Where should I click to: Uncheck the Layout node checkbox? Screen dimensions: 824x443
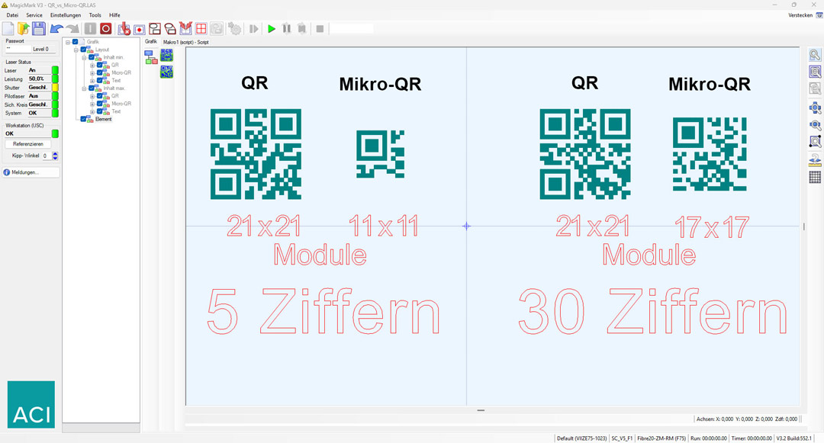tap(83, 50)
